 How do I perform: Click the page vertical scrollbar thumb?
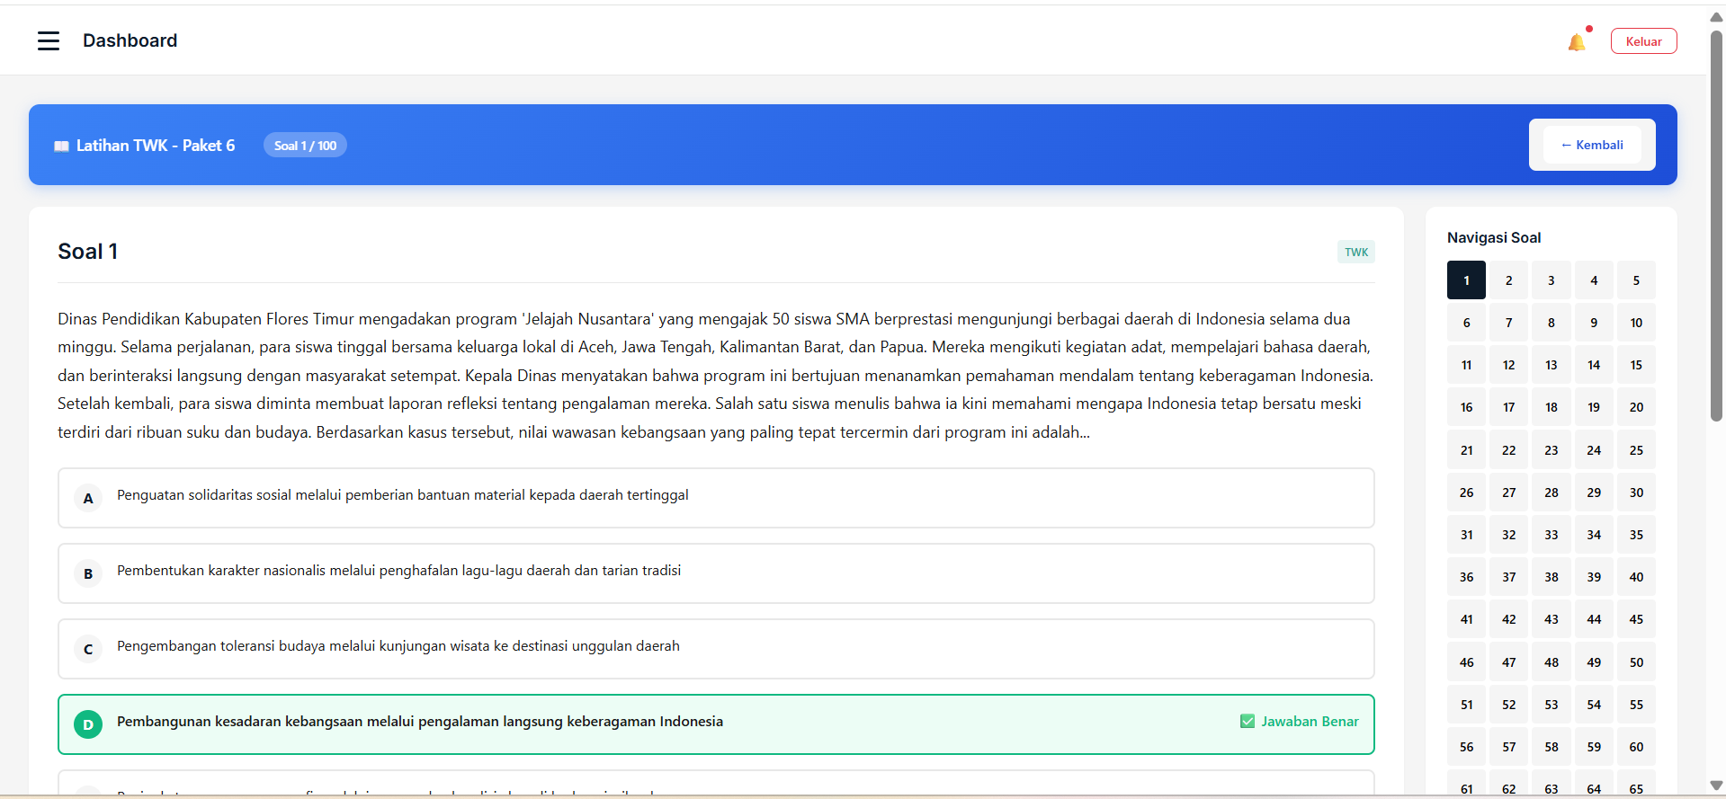(x=1716, y=225)
